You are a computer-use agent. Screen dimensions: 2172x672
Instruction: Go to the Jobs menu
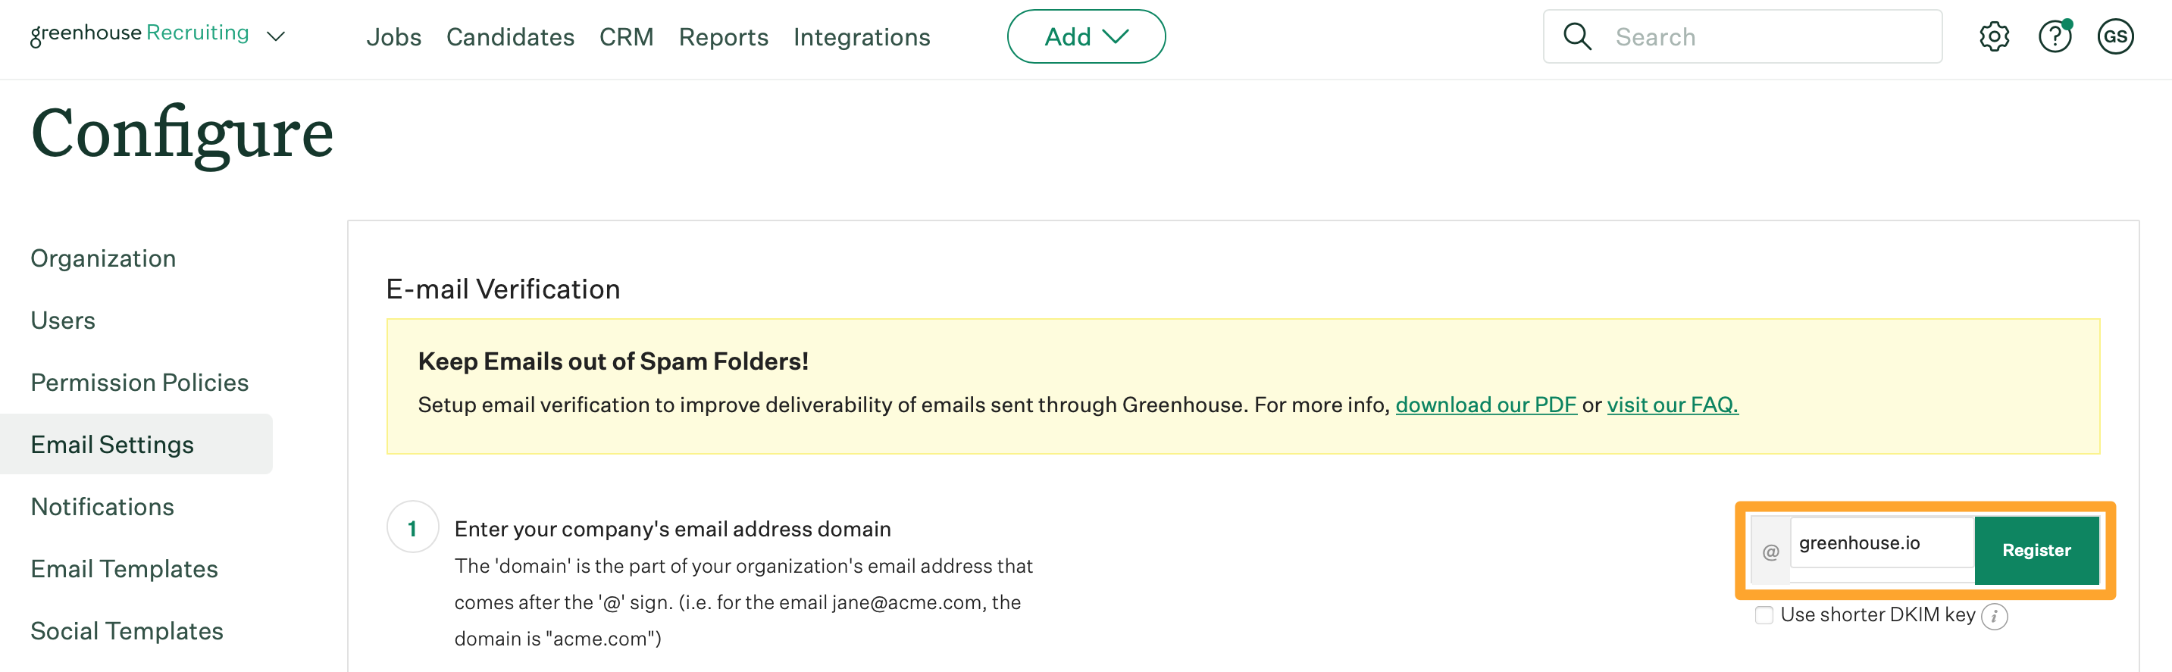pyautogui.click(x=394, y=37)
